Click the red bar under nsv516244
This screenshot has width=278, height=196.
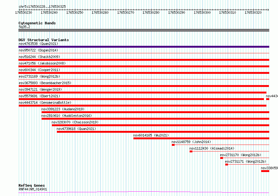[x=144, y=60]
